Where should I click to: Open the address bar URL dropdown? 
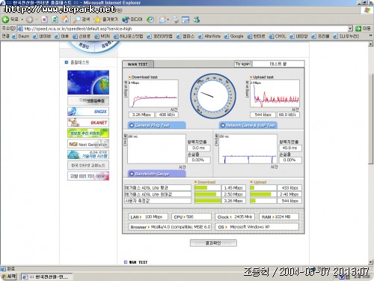point(350,28)
